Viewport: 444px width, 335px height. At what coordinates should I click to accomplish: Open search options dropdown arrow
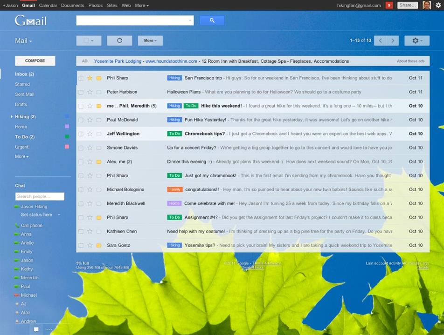coord(190,20)
